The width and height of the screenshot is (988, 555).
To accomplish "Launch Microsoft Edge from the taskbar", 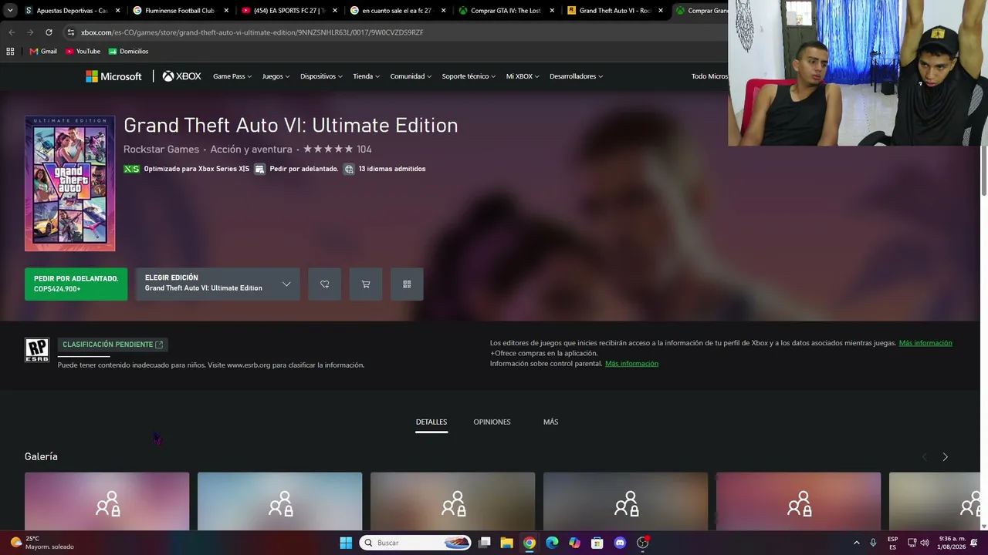I will point(552,543).
